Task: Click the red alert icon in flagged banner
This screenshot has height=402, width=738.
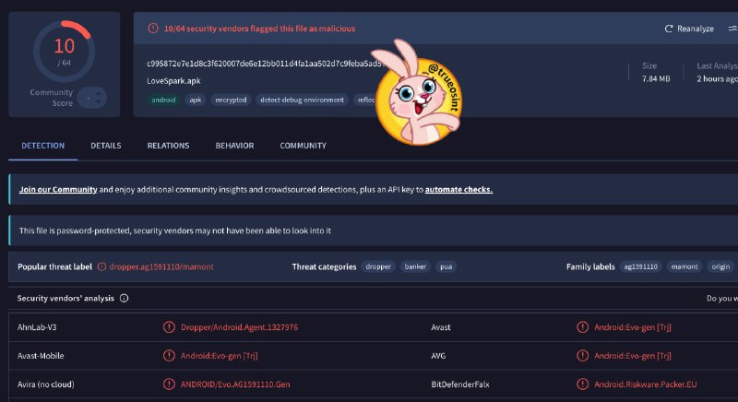Action: tap(153, 29)
